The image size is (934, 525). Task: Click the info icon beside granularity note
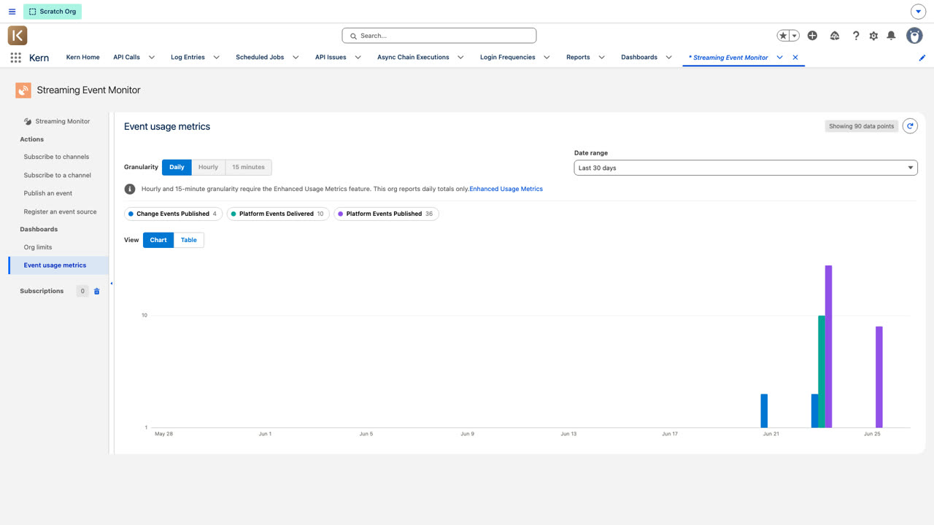(x=130, y=189)
